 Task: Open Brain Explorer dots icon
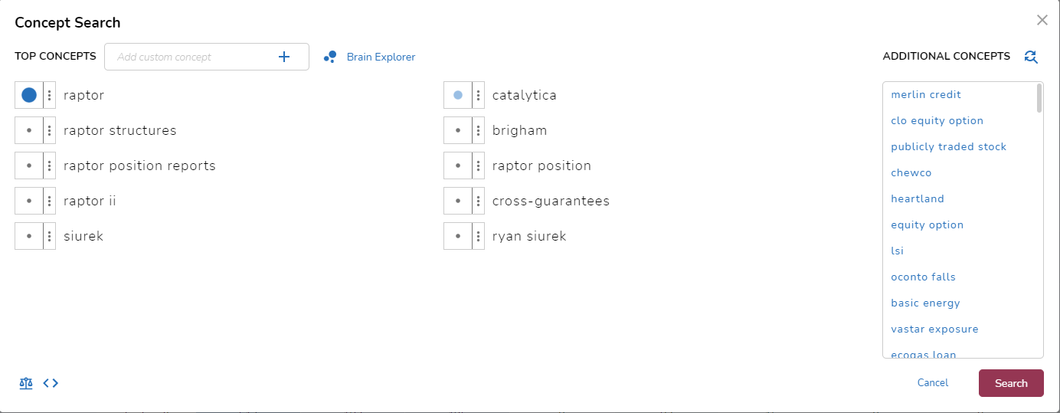click(330, 57)
